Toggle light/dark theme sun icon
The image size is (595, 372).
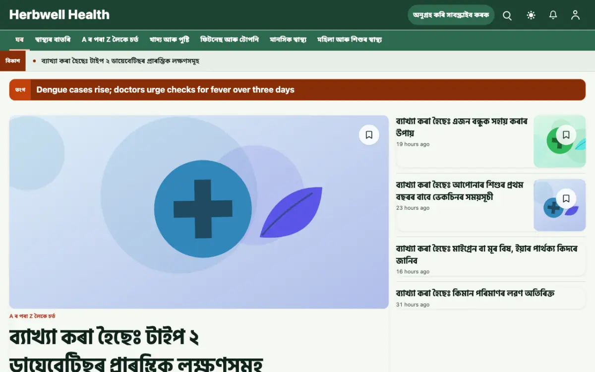(531, 15)
